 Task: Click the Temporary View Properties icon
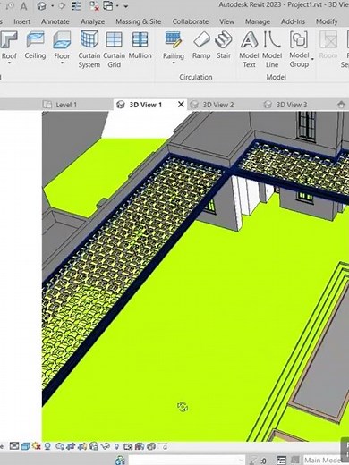(128, 446)
